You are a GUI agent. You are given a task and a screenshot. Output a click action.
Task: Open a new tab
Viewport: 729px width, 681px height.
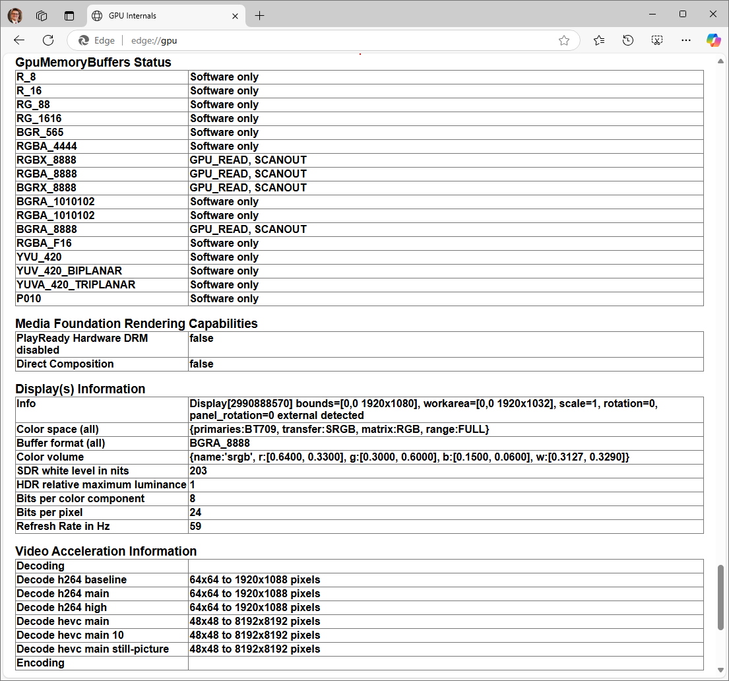[x=259, y=16]
